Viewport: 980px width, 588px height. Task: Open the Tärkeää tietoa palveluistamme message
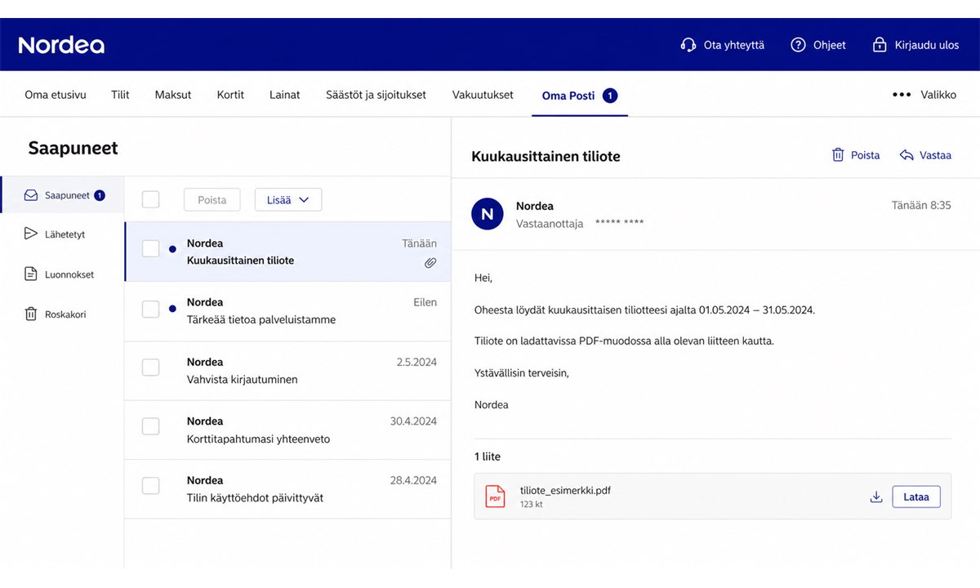click(x=287, y=311)
